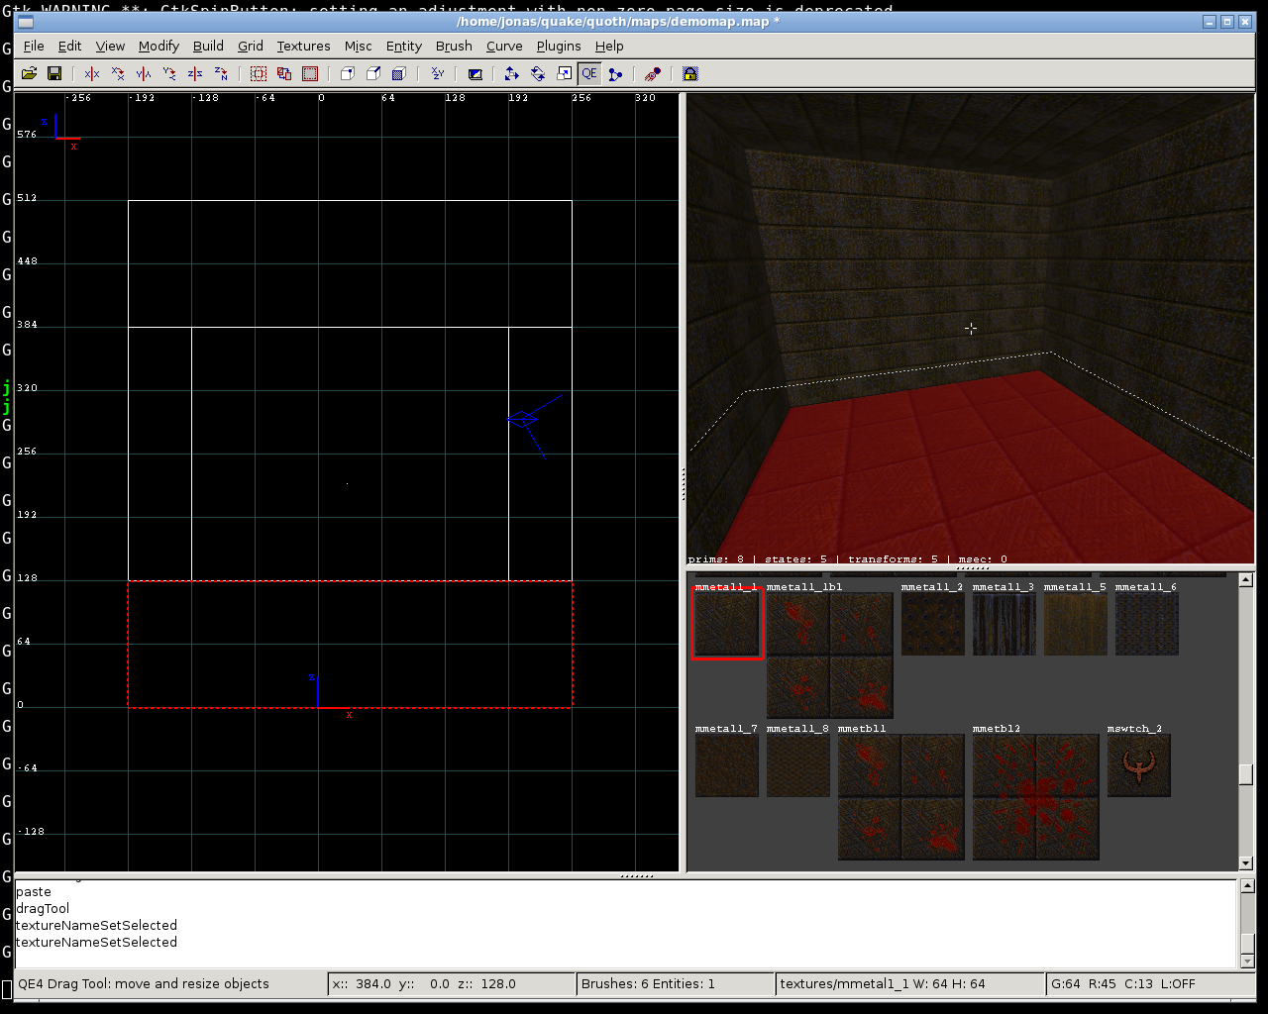Change the view with the XY icon

click(437, 73)
